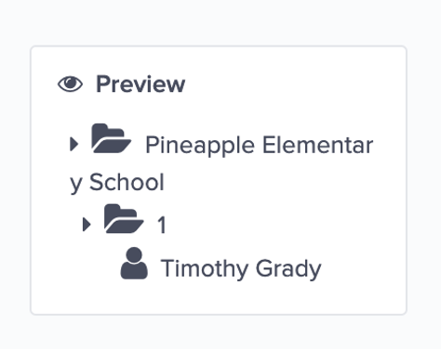Click the word Grady in the user entry
Image resolution: width=441 pixels, height=349 pixels.
(288, 269)
